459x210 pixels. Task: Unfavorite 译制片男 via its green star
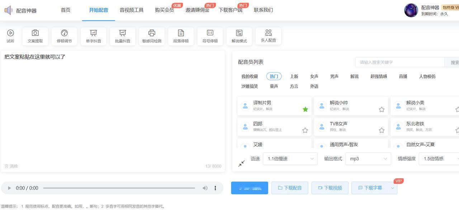point(305,109)
